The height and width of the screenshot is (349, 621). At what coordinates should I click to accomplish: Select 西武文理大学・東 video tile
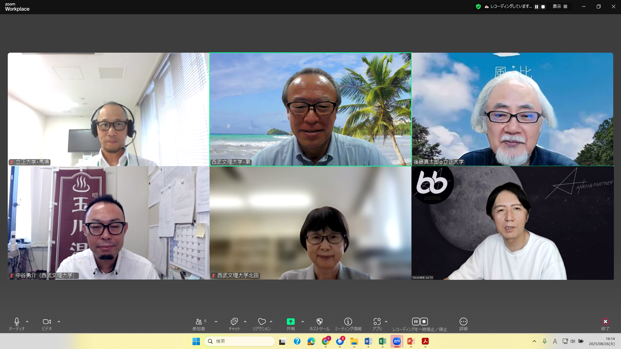(x=310, y=109)
